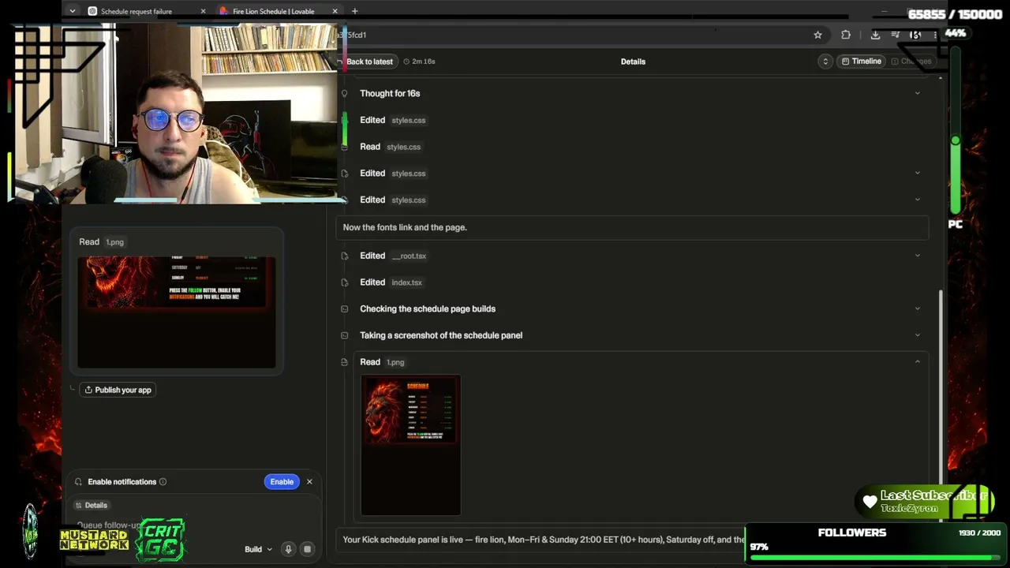This screenshot has width=1010, height=568.
Task: Select the Changes view tab
Action: coord(911,62)
